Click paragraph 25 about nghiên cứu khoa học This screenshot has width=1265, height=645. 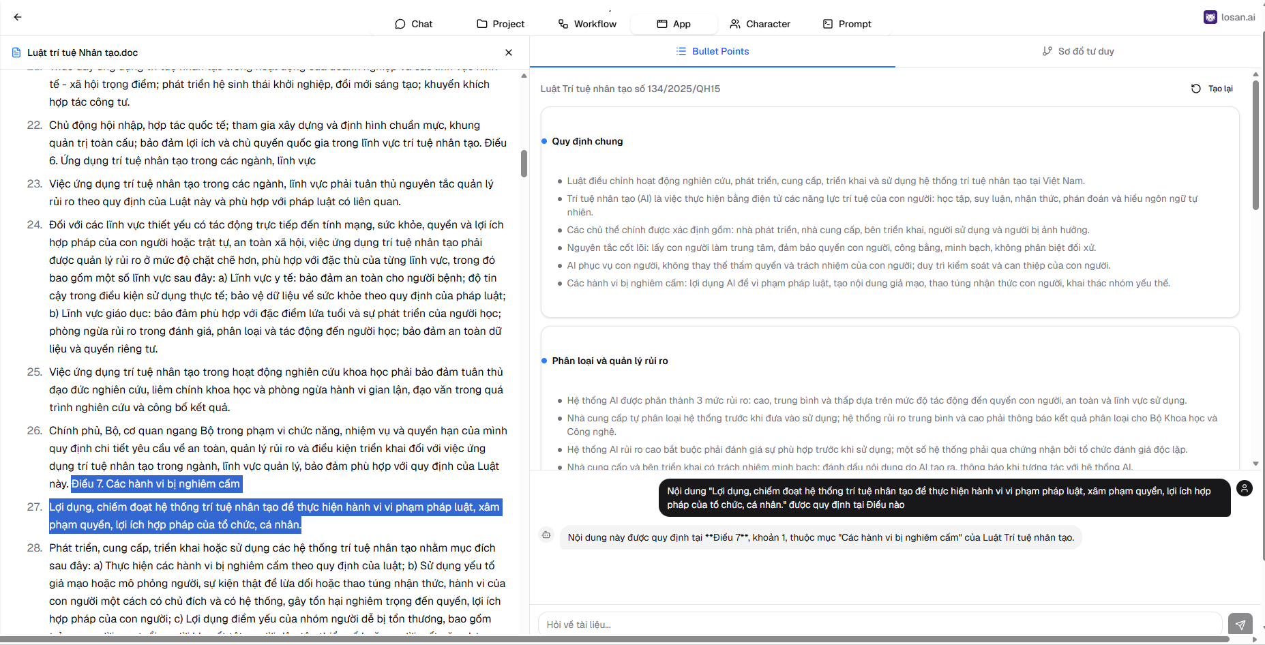pos(276,390)
